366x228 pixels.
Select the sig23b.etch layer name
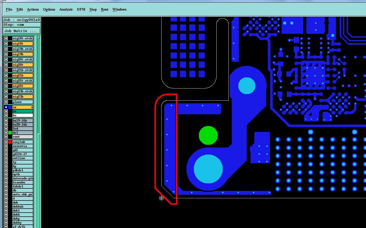22,91
